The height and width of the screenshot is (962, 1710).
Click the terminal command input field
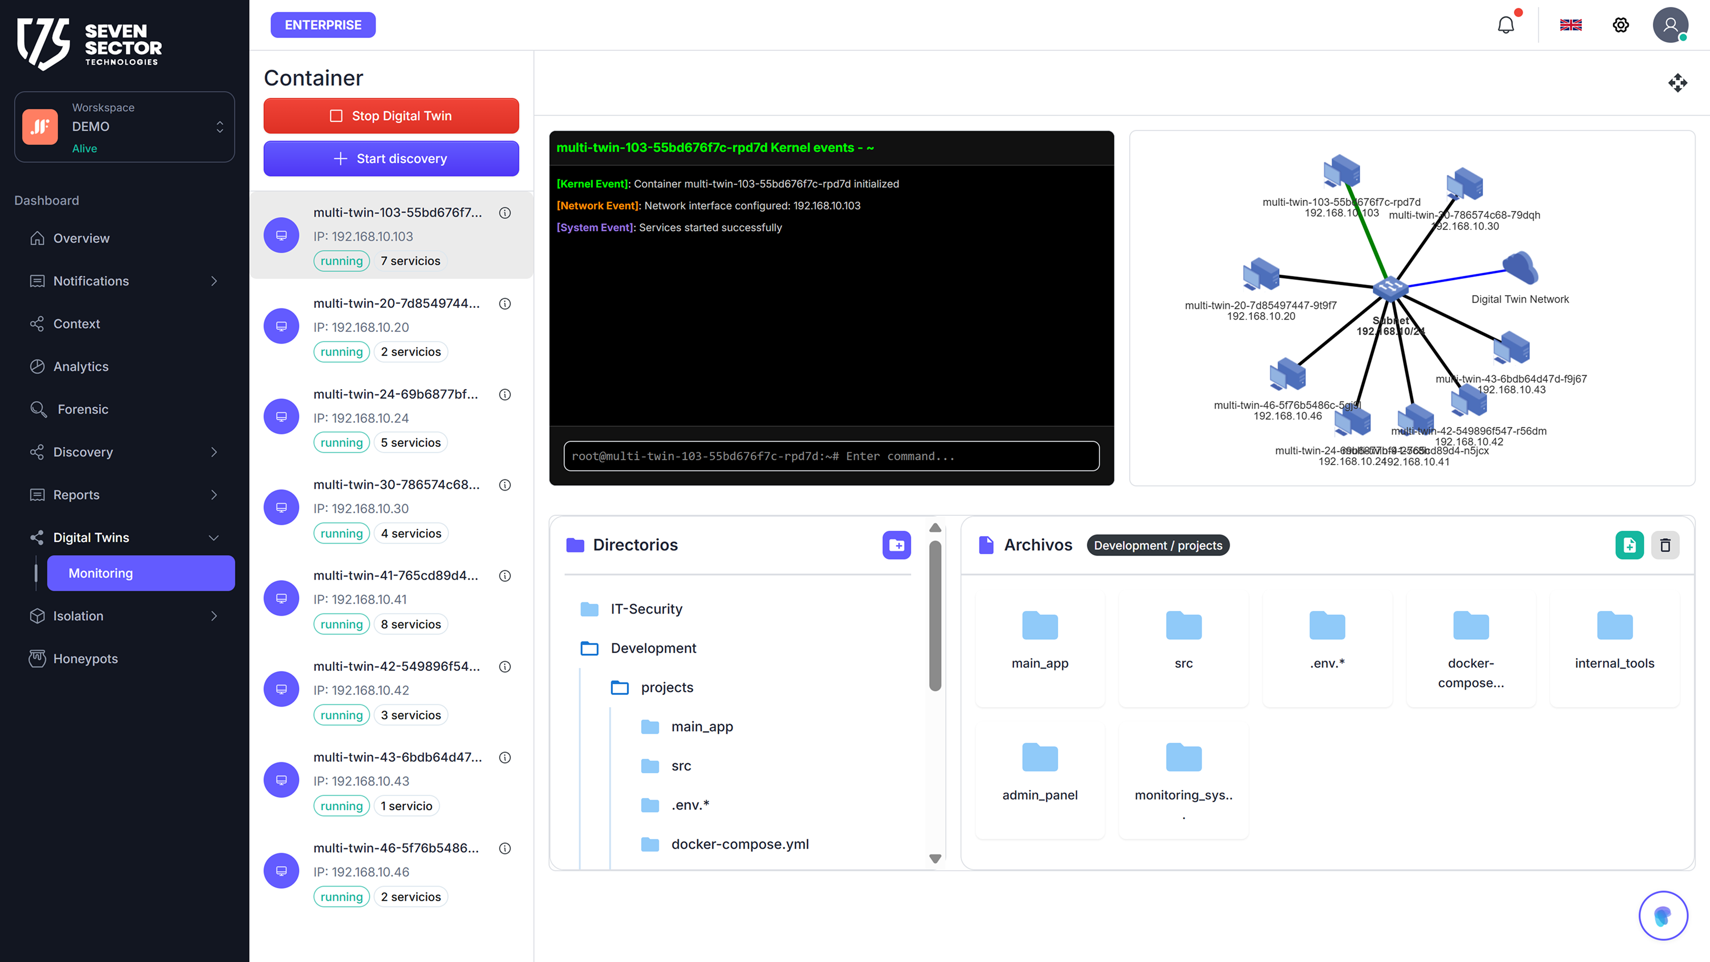point(831,456)
